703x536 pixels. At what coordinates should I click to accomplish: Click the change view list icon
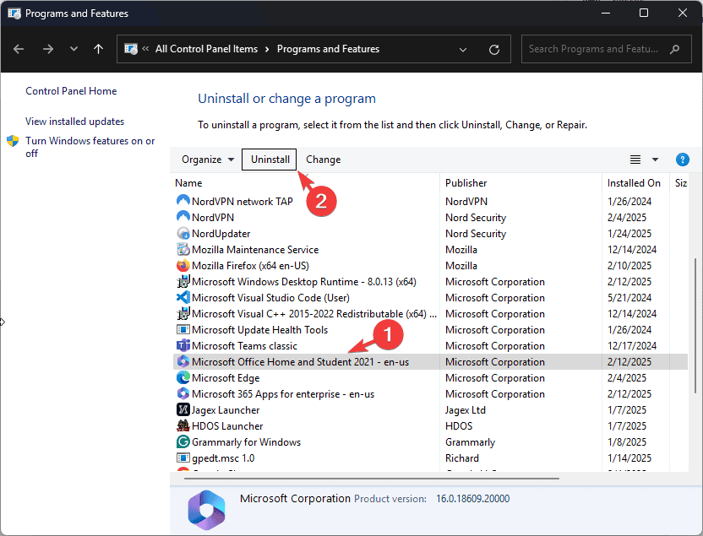(x=635, y=160)
